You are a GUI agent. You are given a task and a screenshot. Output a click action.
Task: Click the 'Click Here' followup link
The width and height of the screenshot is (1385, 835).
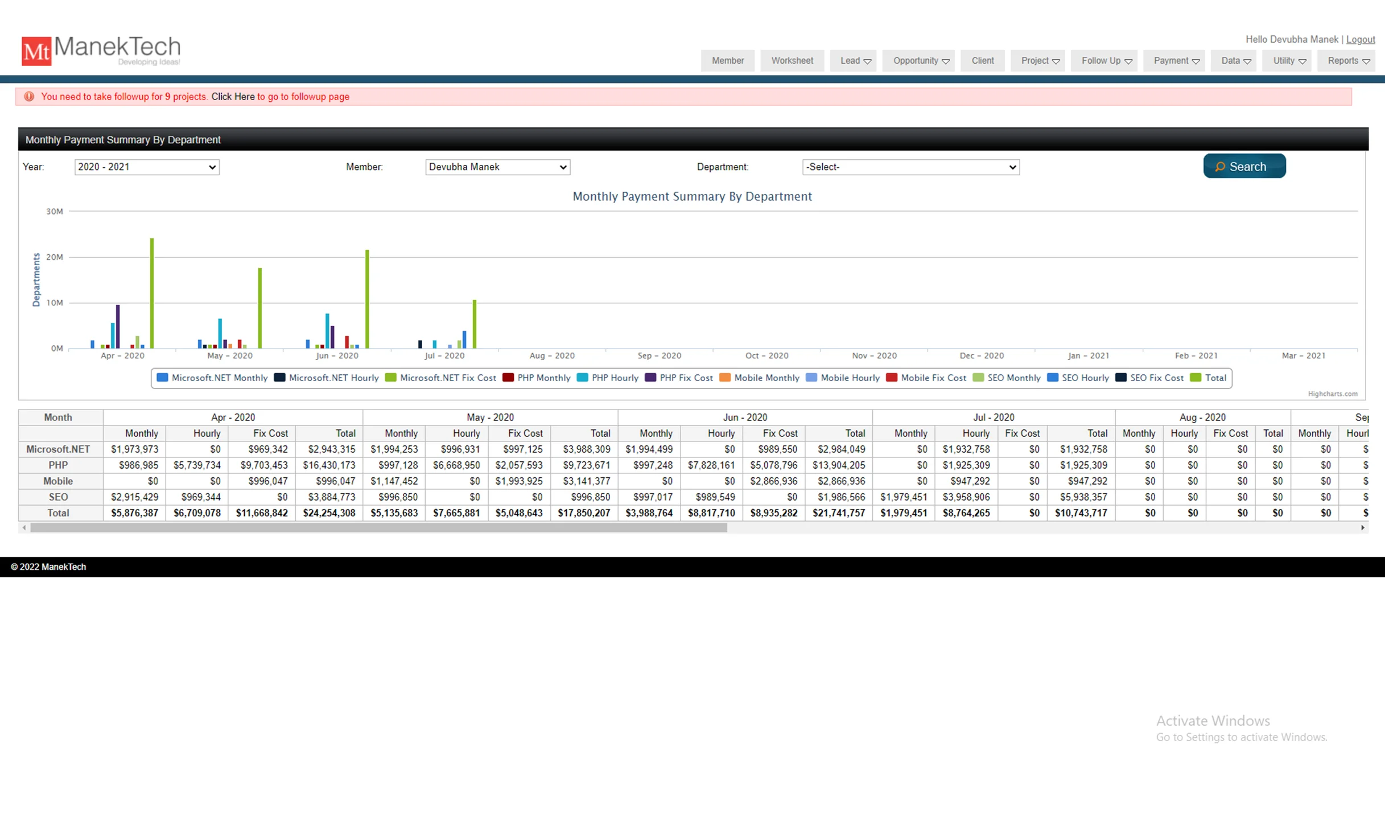point(233,97)
